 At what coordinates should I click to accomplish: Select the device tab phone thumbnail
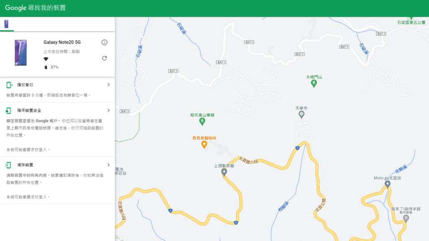click(6, 24)
